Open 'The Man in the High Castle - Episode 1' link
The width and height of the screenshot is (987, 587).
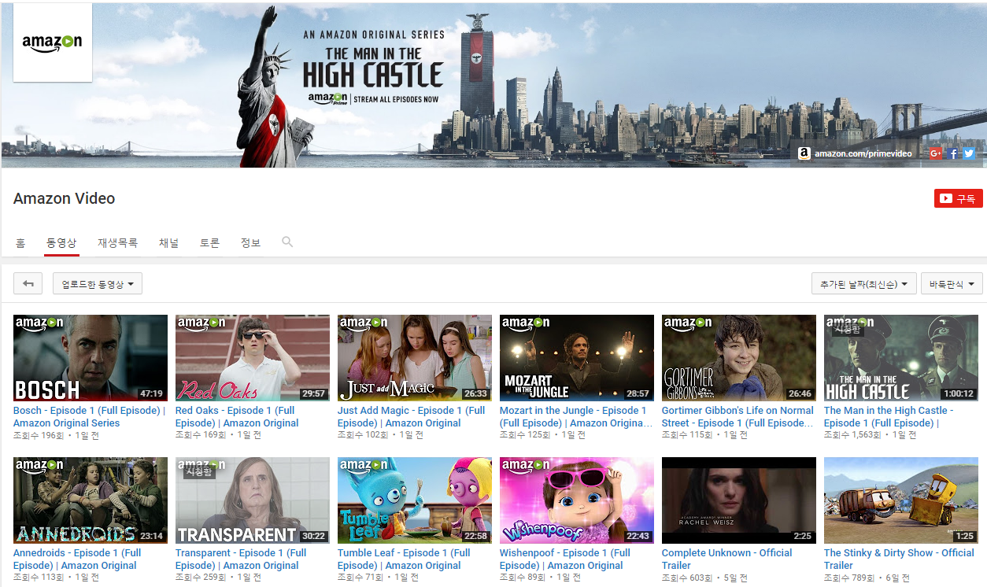point(889,416)
